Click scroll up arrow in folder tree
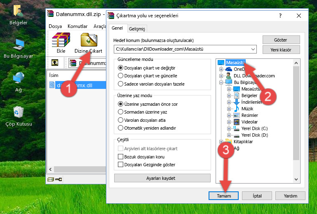Image resolution: width=317 pixels, height=214 pixels. [296, 63]
